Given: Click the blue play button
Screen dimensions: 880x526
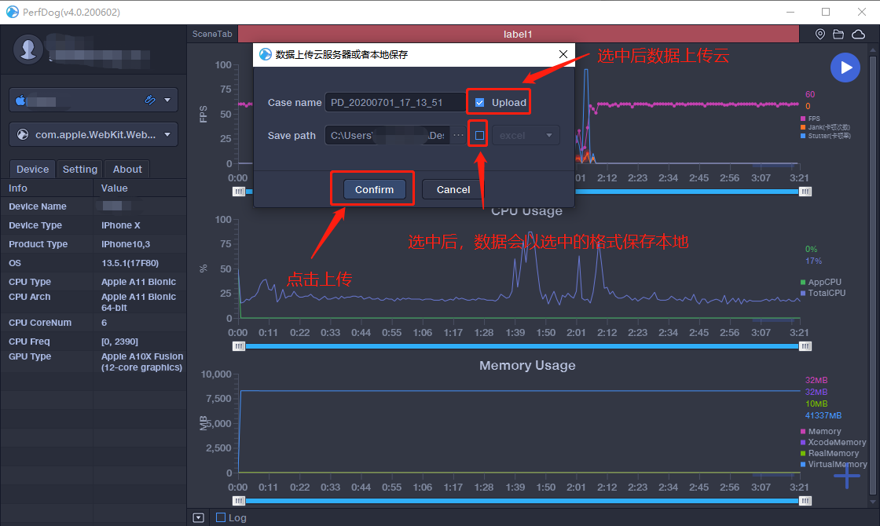Looking at the screenshot, I should (x=845, y=68).
